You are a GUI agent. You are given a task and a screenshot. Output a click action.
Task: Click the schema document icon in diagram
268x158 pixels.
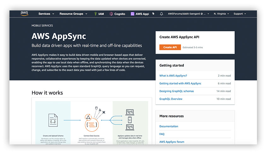53,120
